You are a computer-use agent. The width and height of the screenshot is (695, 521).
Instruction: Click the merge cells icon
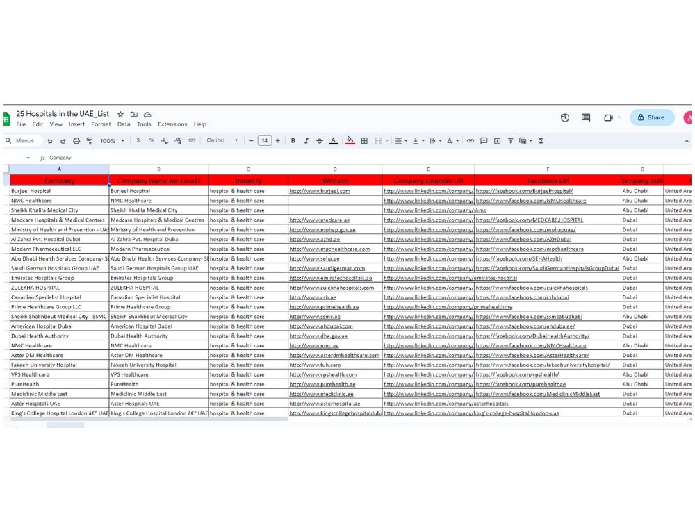click(378, 141)
